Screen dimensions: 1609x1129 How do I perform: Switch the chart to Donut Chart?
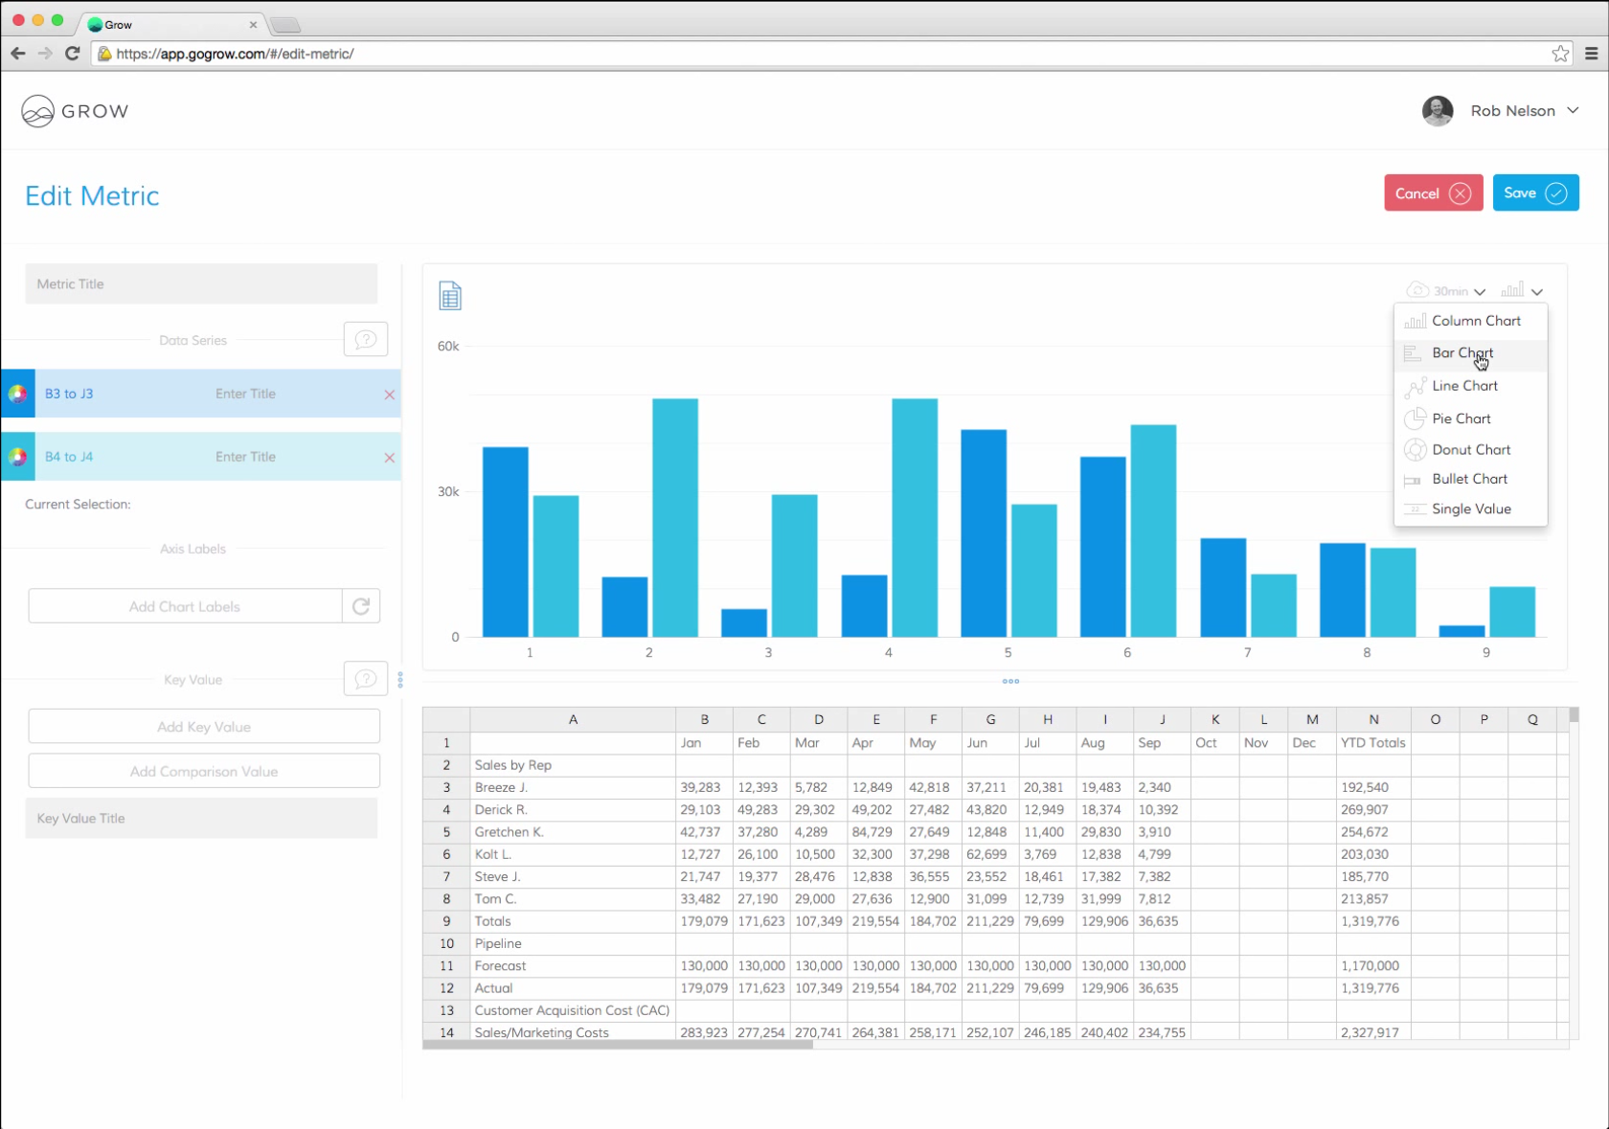tap(1468, 449)
